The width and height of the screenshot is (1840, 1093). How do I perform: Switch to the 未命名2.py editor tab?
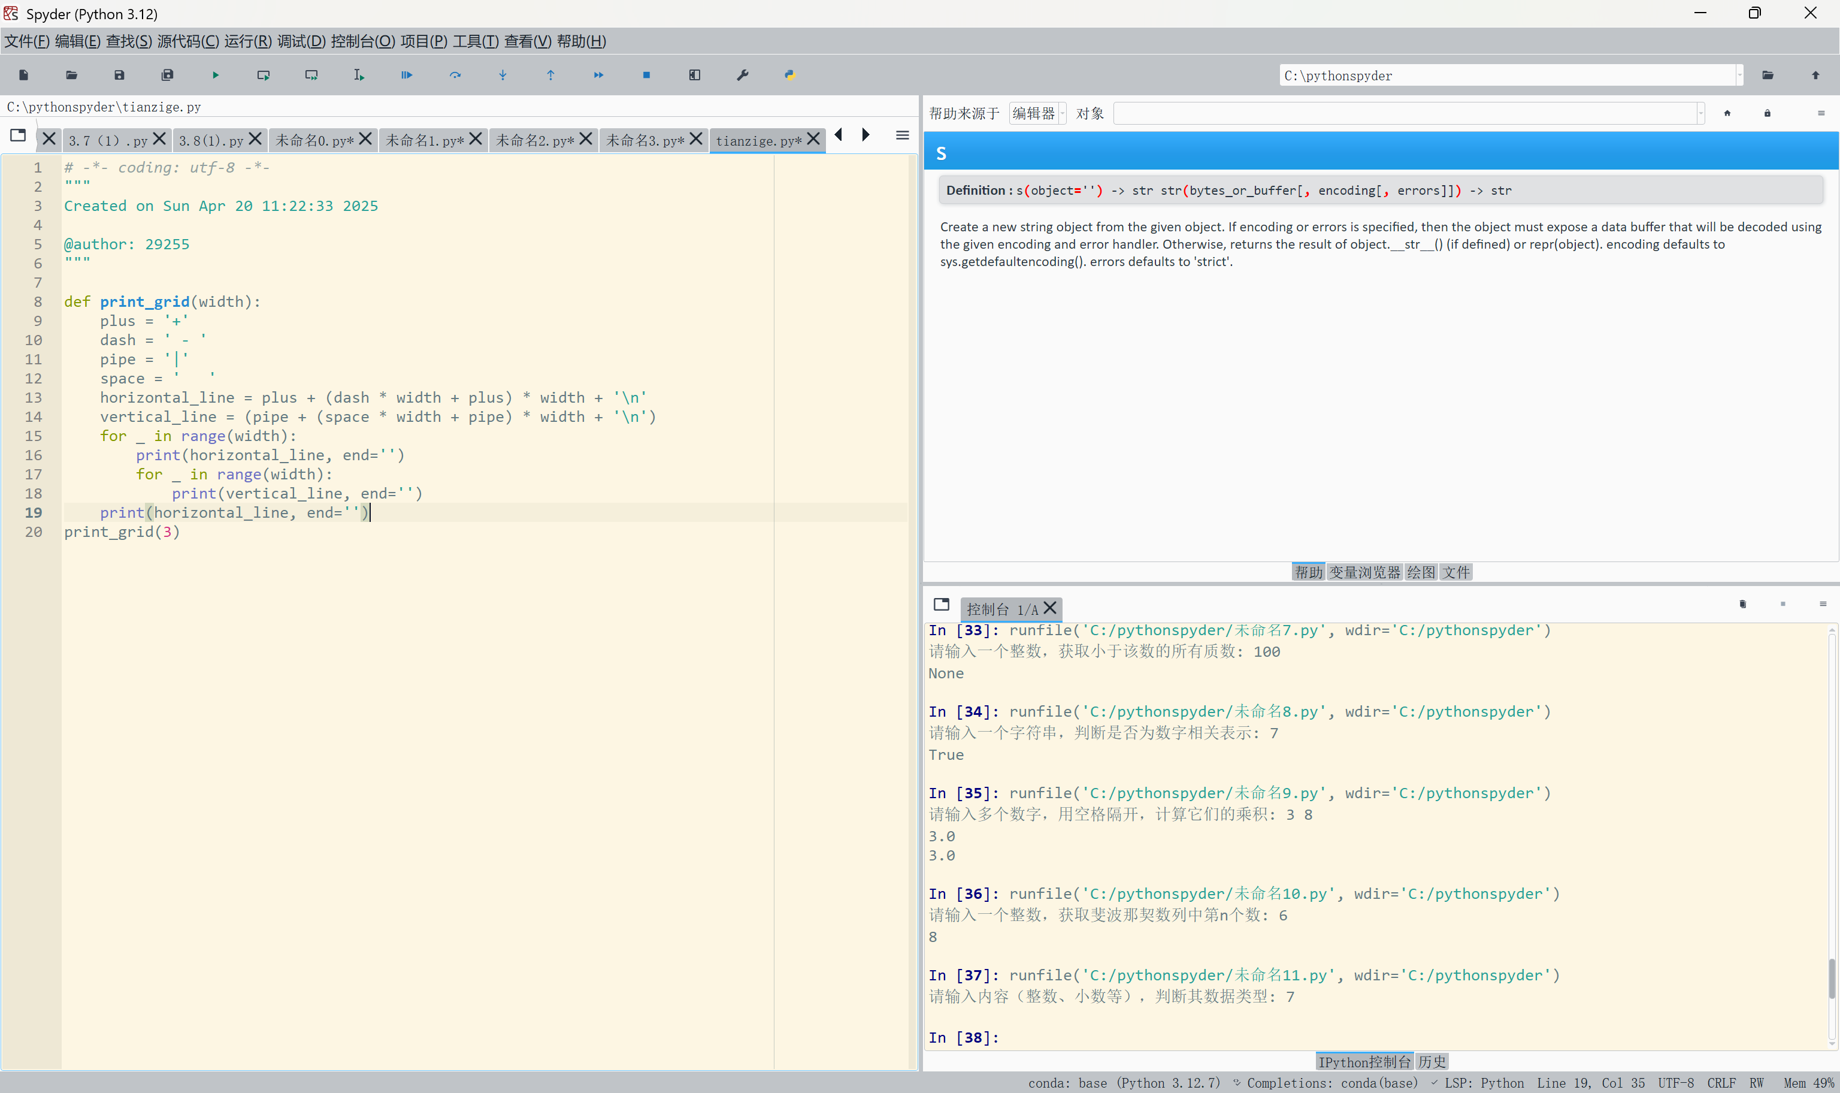[534, 140]
